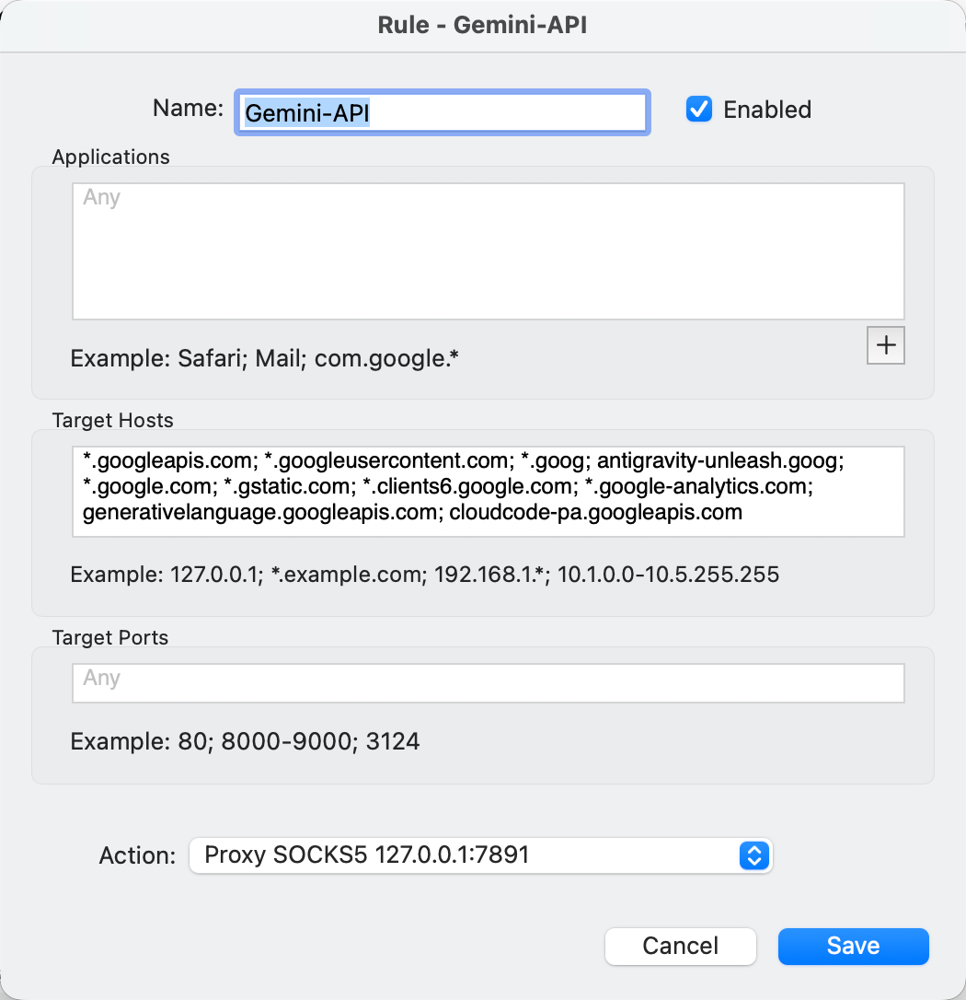Click the 127.0.0.1 hosts example text
Screen dimensions: 966x1000
424,575
